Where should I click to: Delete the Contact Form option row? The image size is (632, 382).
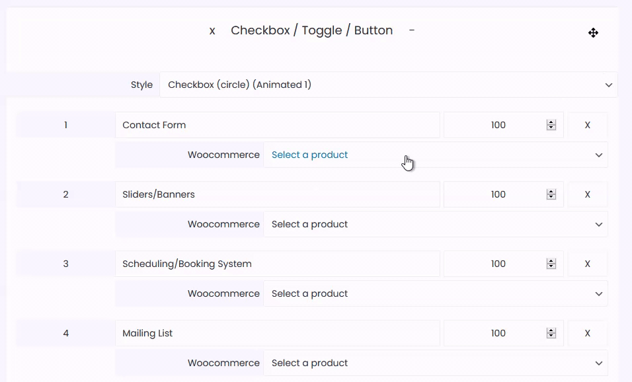tap(587, 125)
